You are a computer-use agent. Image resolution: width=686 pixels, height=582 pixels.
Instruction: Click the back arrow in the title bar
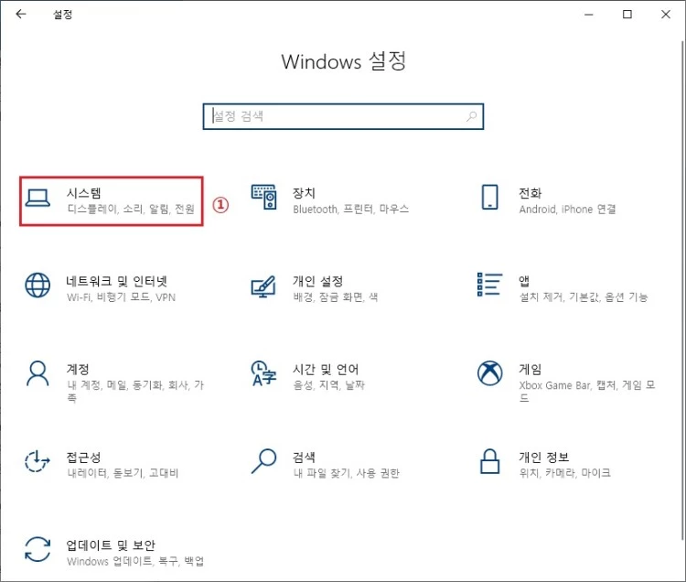20,14
